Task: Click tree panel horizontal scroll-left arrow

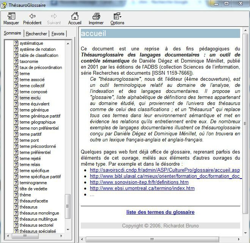Action: coord(8,236)
